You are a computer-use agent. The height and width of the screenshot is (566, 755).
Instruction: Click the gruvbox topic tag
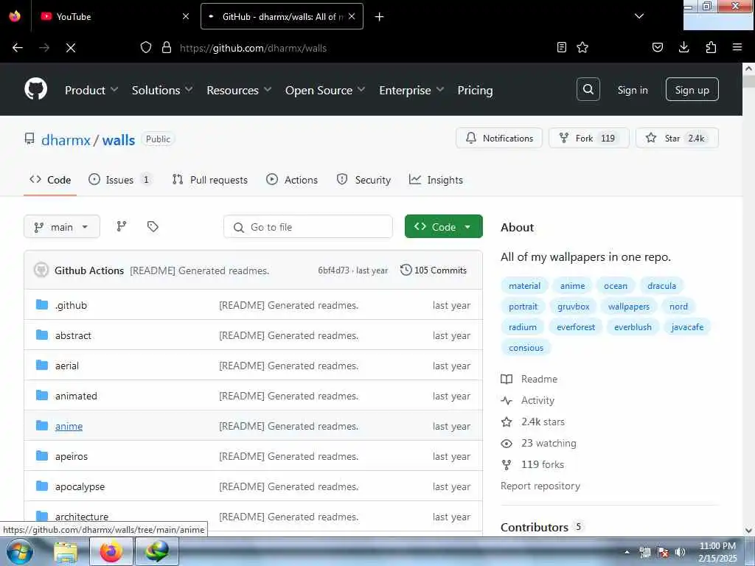click(573, 306)
